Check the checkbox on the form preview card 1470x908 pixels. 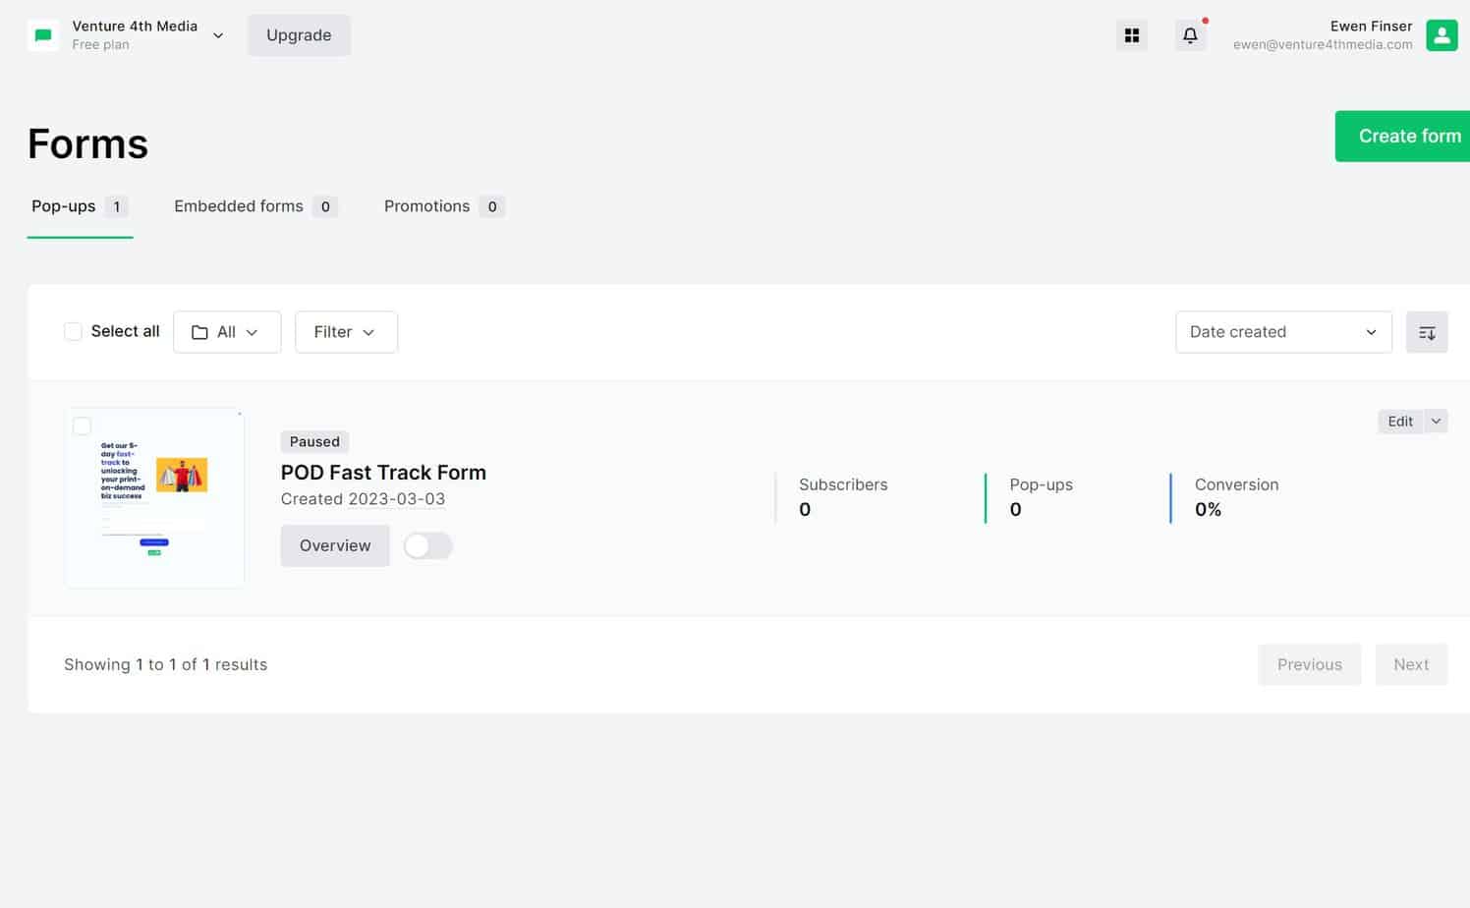tap(82, 426)
